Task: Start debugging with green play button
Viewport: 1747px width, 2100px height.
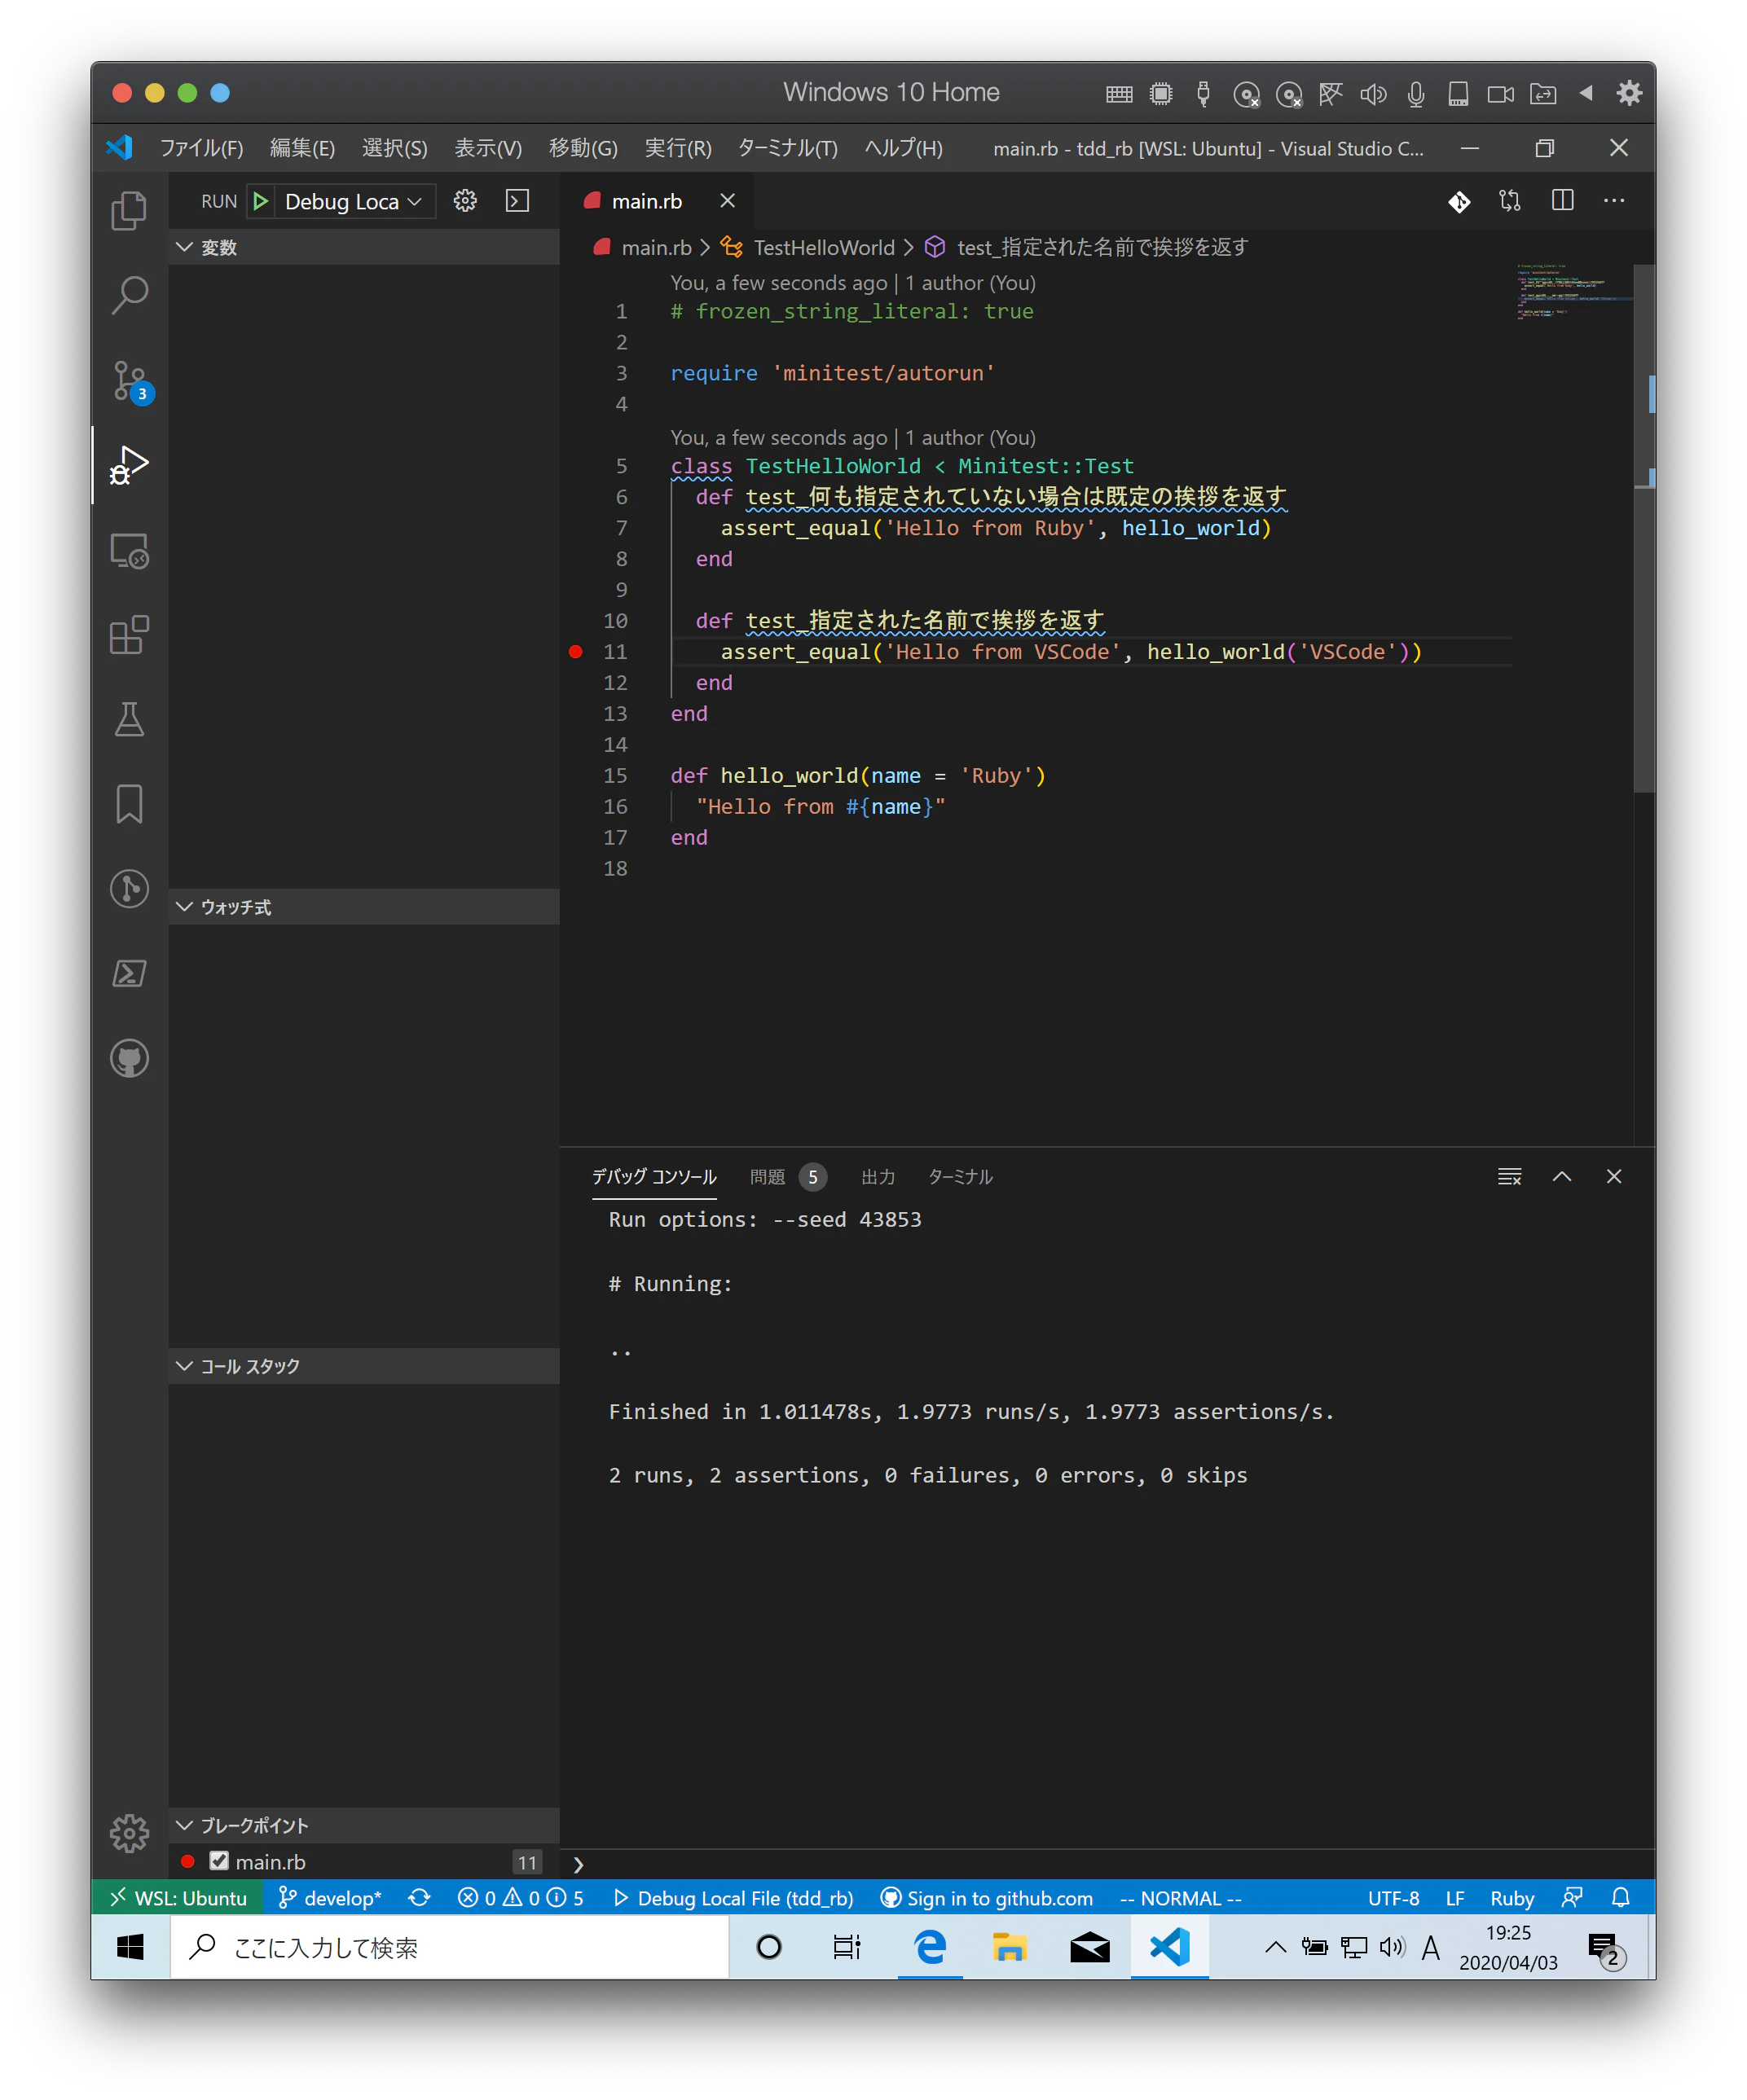Action: coord(260,201)
